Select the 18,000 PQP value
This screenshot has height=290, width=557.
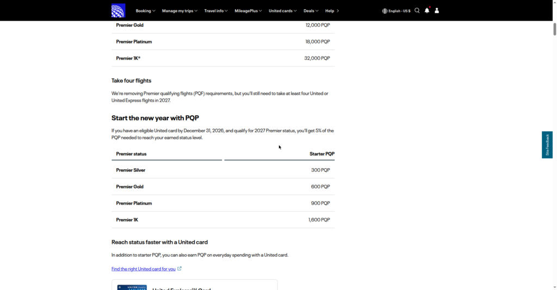pos(318,41)
